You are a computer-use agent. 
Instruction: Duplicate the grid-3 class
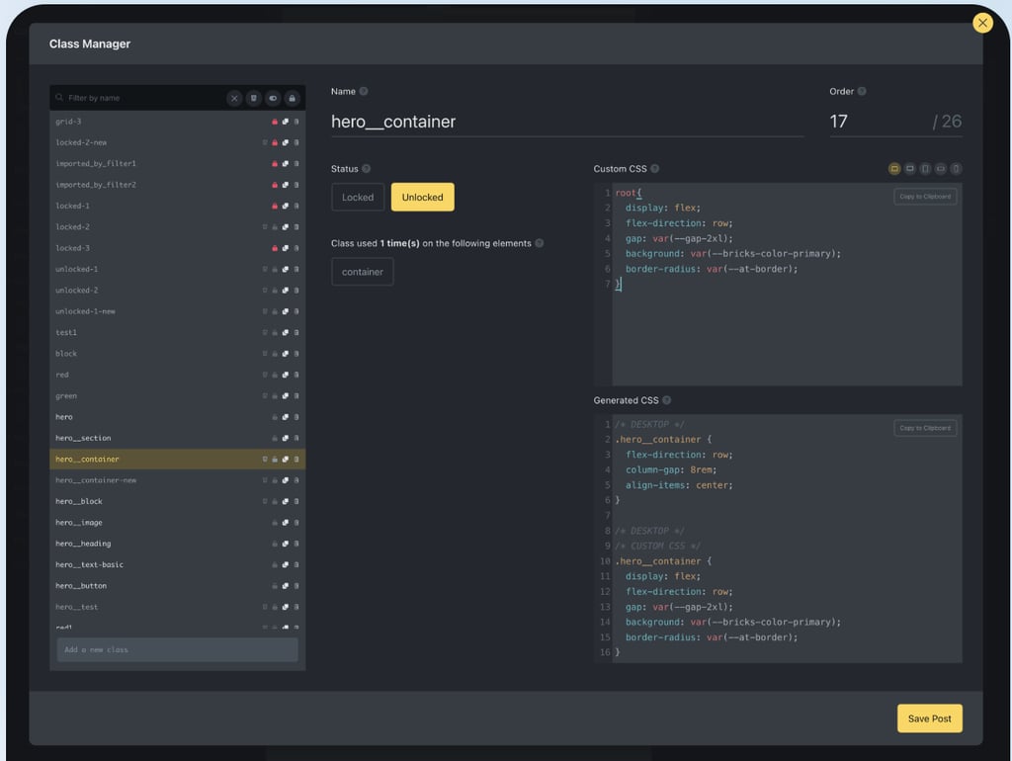click(286, 122)
